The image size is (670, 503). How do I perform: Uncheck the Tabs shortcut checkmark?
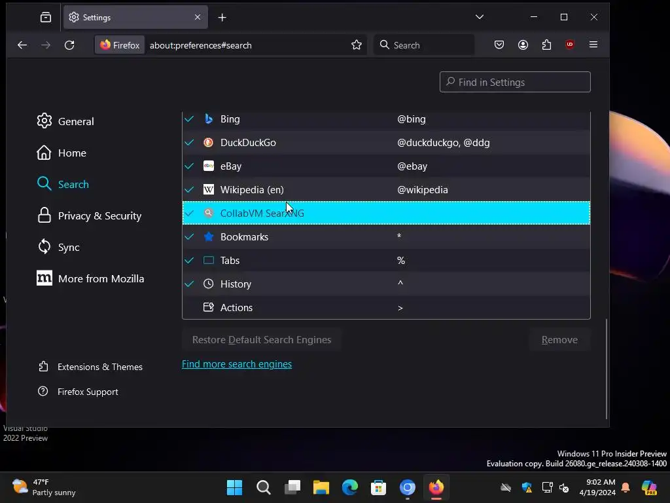point(189,260)
